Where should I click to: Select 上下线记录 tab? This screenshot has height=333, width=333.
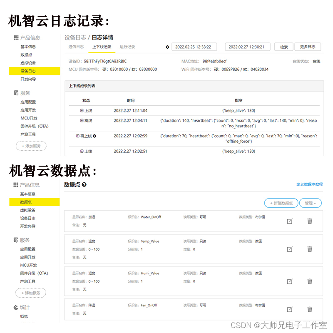click(x=102, y=47)
